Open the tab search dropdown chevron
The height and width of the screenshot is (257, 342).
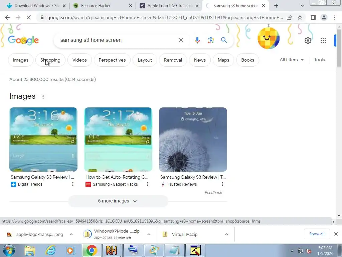click(x=302, y=6)
